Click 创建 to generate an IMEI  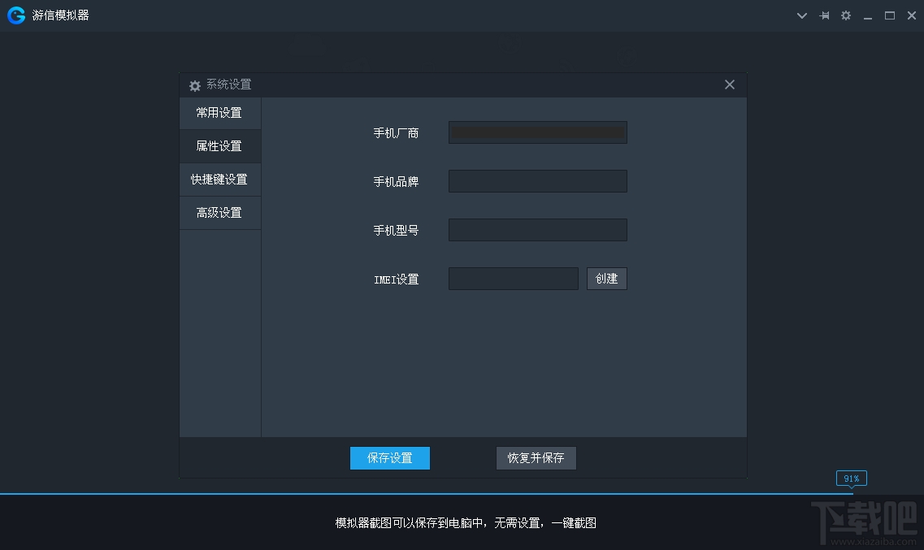click(x=606, y=278)
